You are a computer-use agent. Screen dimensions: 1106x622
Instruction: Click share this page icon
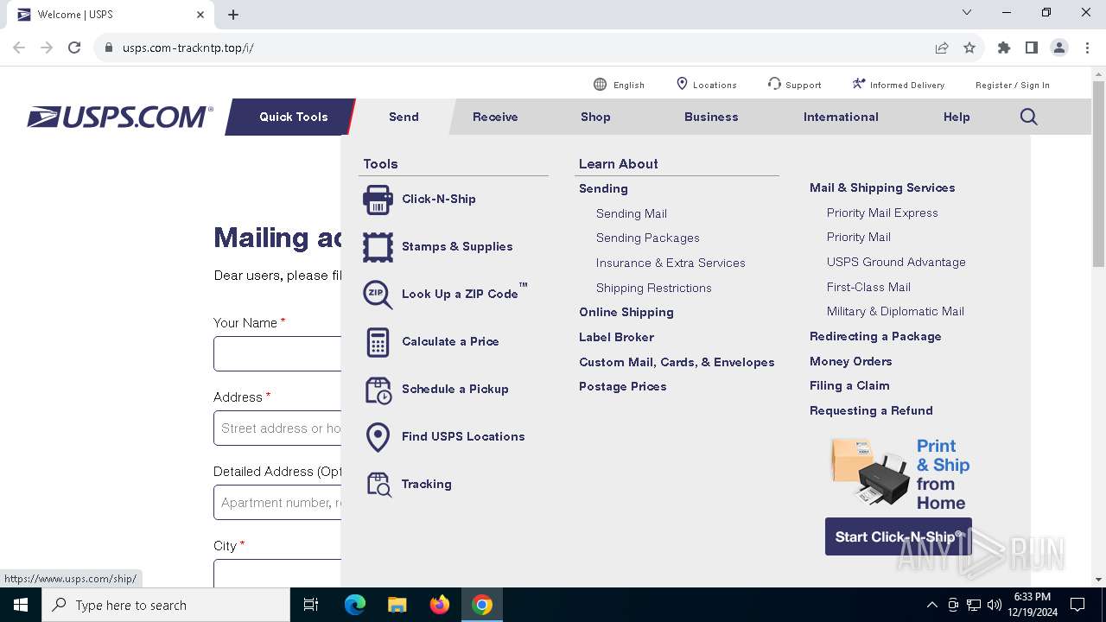942,48
